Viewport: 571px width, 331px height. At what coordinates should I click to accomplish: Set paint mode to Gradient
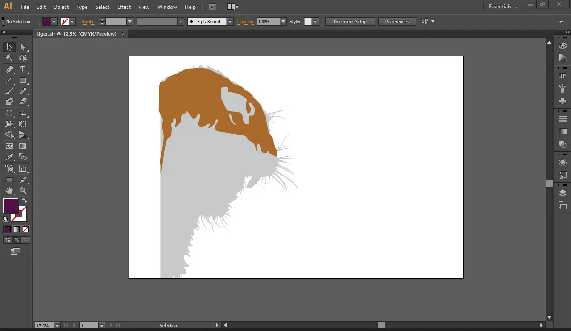17,229
